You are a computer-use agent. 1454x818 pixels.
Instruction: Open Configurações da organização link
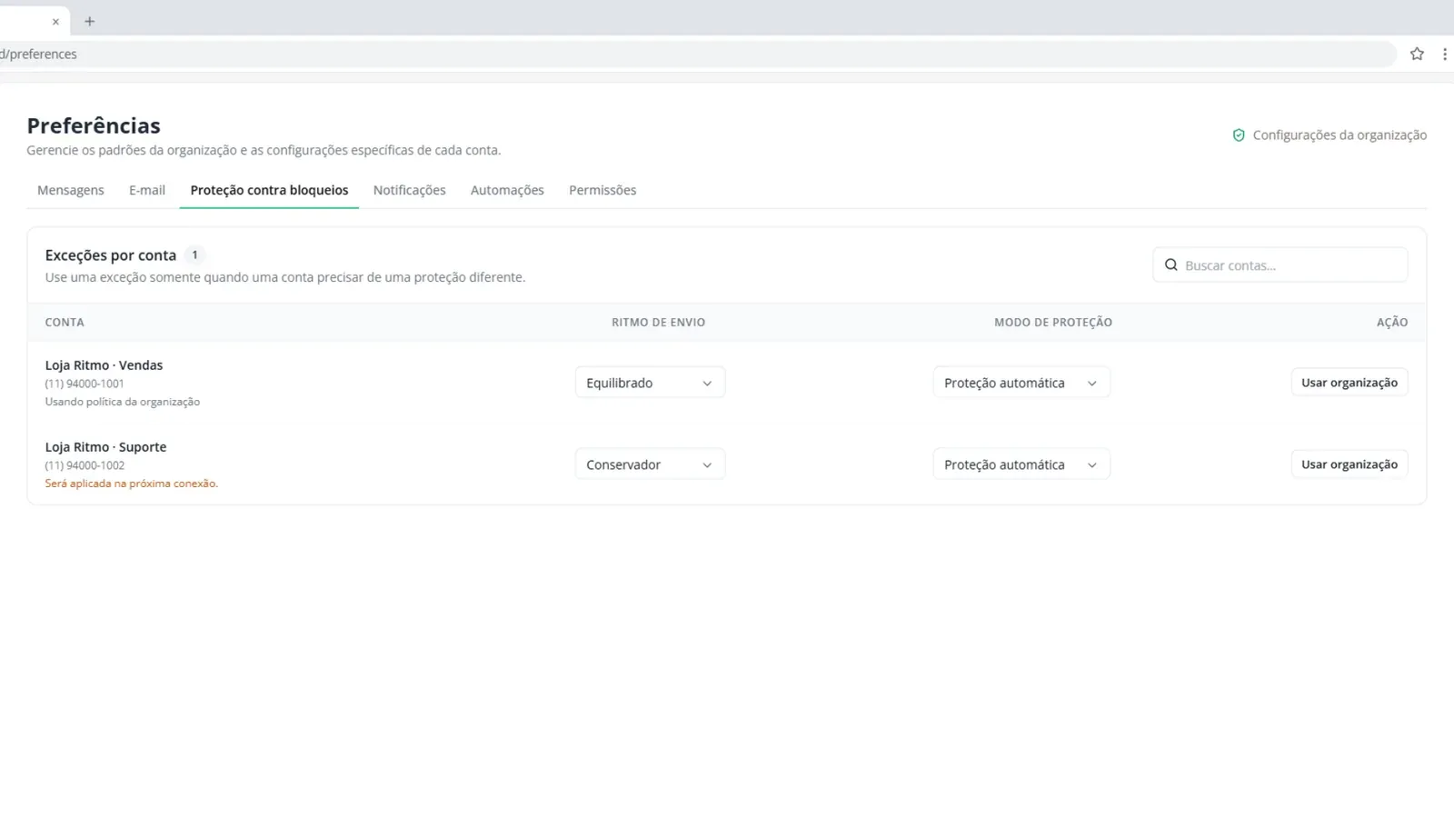coord(1330,135)
